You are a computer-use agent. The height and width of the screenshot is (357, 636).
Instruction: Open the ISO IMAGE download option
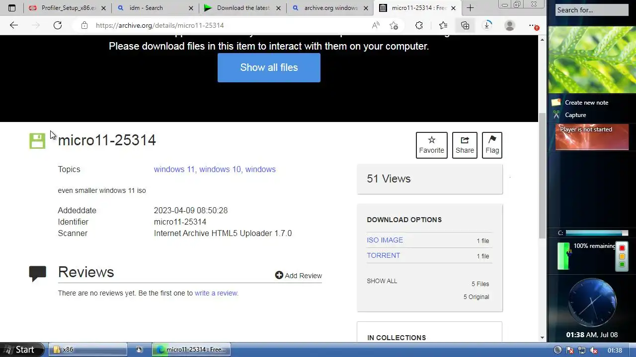[385, 240]
